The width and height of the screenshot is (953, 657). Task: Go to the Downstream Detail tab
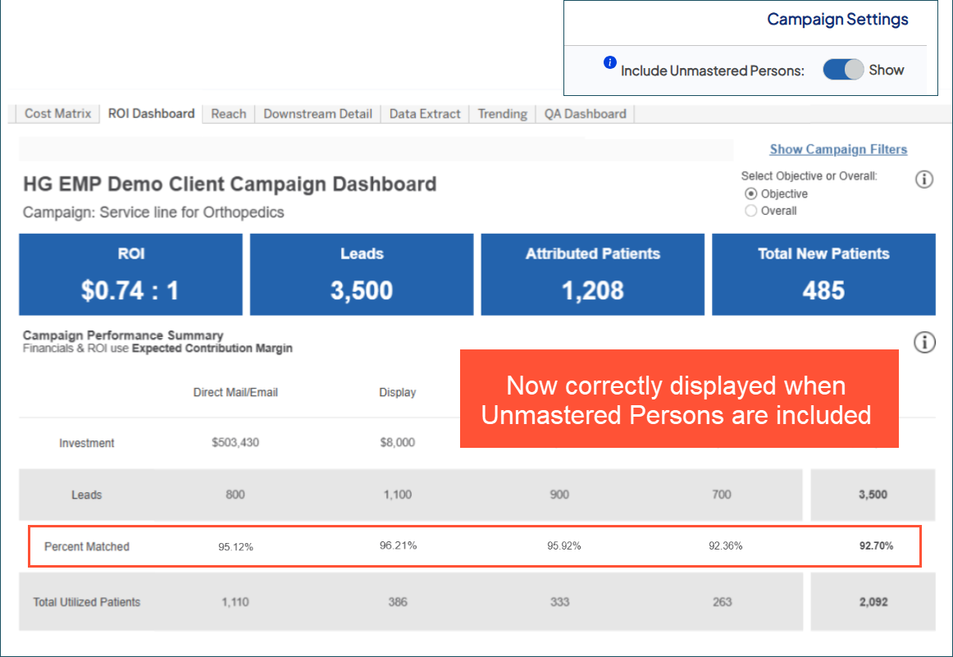coord(317,114)
